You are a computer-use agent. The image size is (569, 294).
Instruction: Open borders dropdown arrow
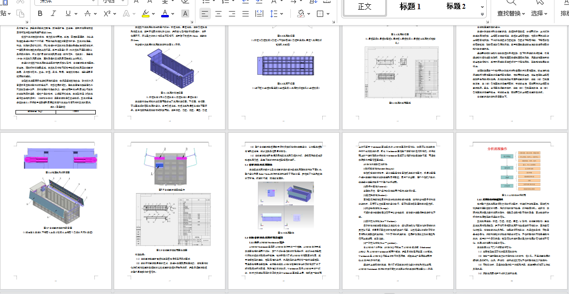pos(328,14)
